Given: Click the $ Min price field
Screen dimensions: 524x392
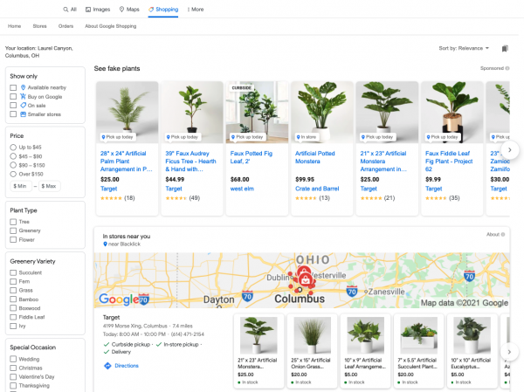Looking at the screenshot, I should 21,186.
